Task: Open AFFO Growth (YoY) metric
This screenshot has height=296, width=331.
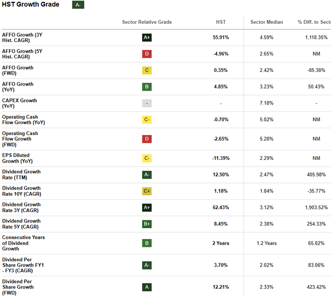Action: click(x=18, y=86)
